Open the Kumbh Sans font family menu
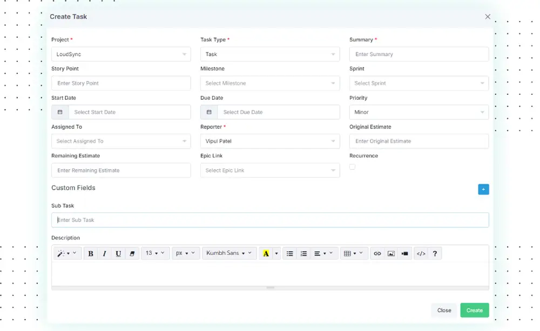This screenshot has height=331, width=540. click(x=229, y=253)
